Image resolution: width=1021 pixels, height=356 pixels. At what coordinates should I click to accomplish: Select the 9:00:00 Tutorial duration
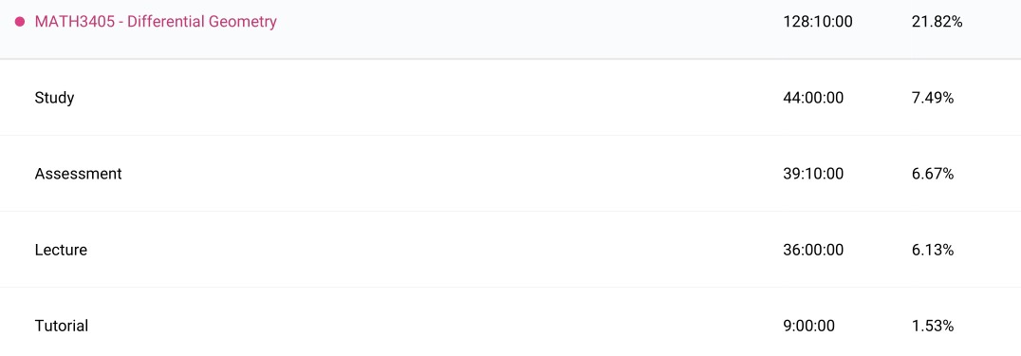point(808,326)
